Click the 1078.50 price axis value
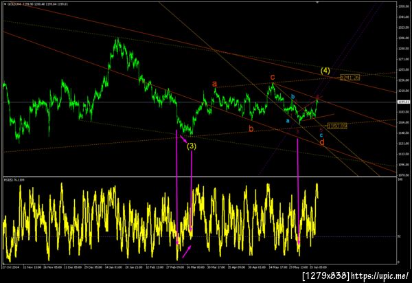 403,175
